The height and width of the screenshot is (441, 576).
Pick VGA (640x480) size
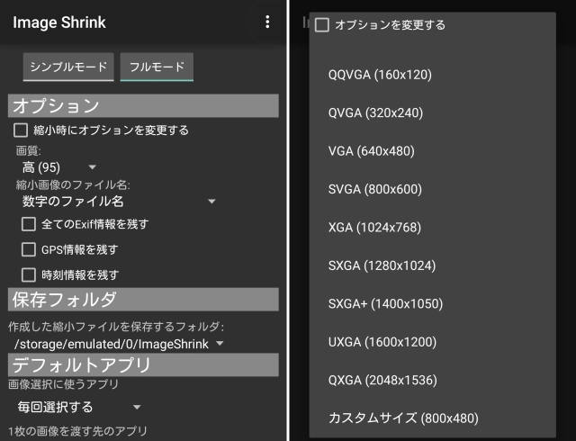(x=432, y=151)
